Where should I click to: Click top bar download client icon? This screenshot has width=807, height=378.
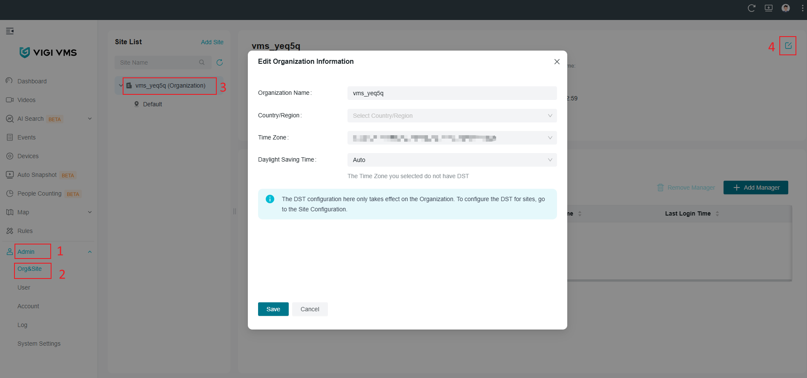[x=769, y=8]
